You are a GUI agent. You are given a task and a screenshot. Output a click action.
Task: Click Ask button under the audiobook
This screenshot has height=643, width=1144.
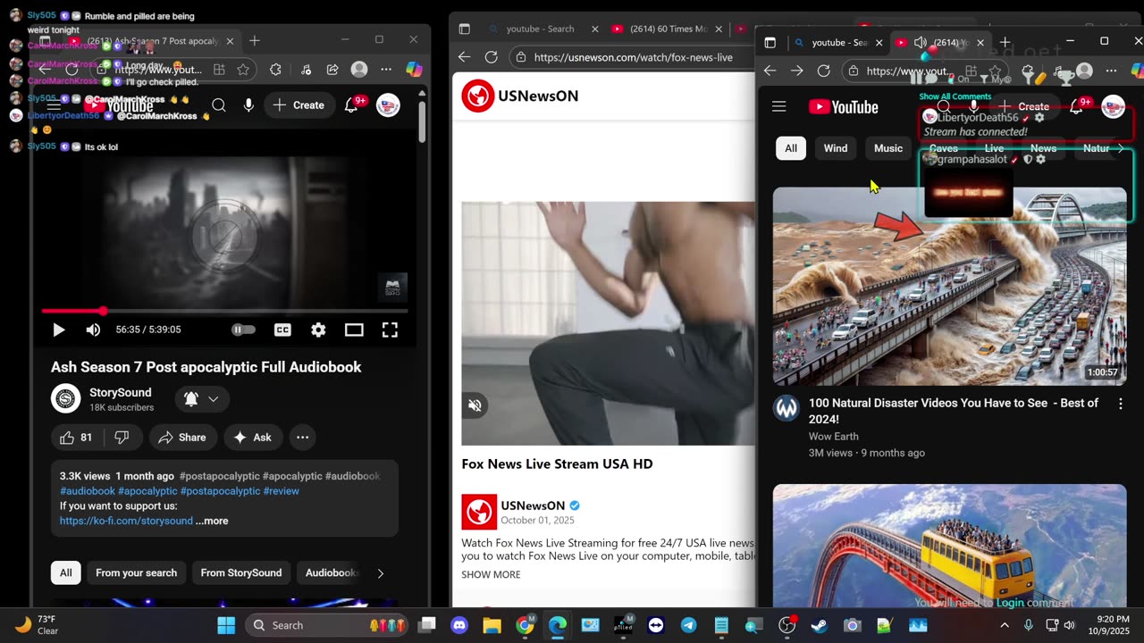click(253, 438)
